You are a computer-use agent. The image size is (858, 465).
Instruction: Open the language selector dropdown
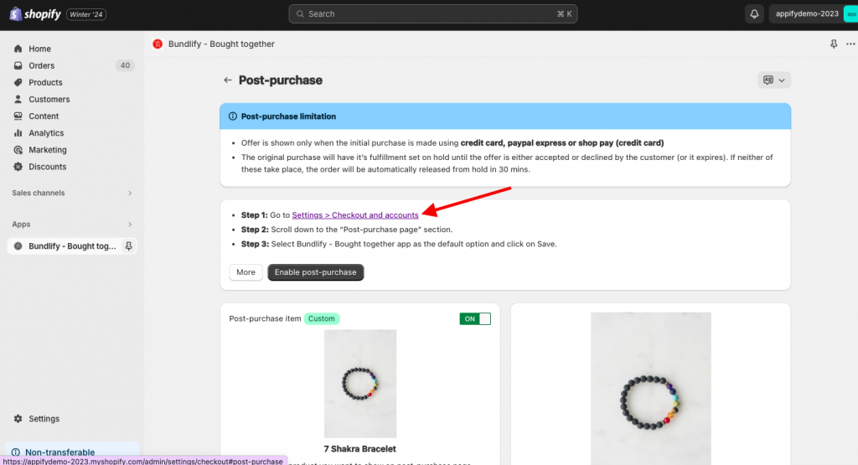[x=773, y=80]
